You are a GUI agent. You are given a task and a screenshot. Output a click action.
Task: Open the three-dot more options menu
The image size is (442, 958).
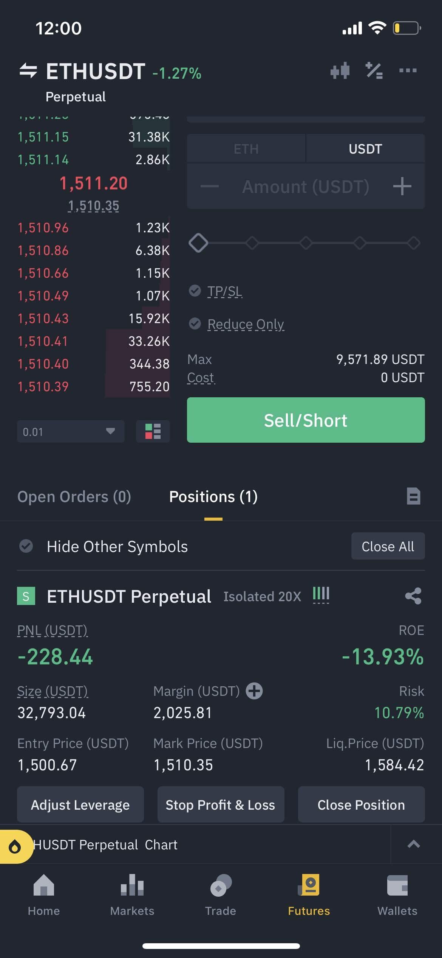tap(408, 70)
